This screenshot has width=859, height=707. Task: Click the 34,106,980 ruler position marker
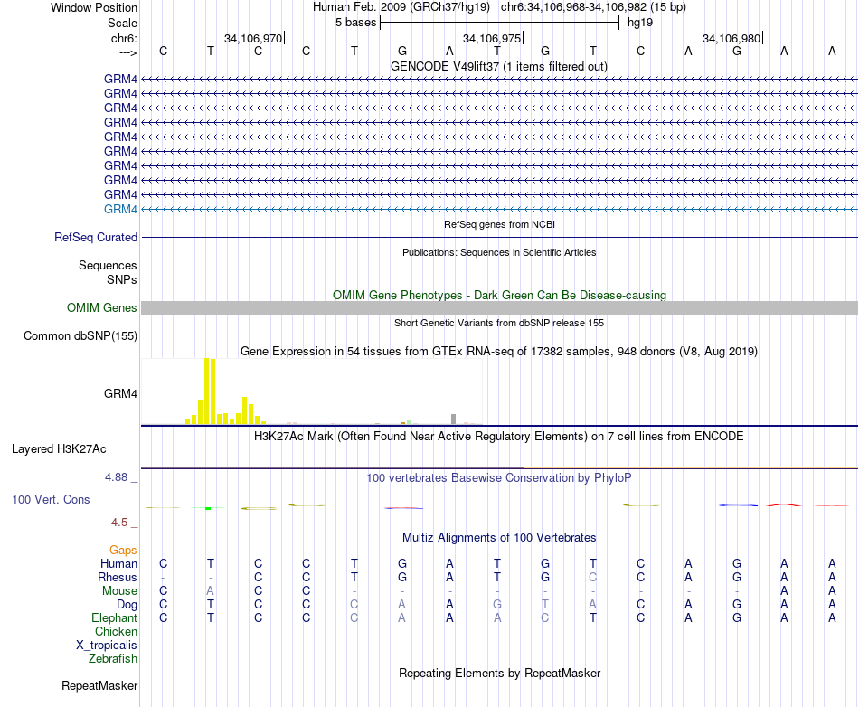click(x=732, y=38)
